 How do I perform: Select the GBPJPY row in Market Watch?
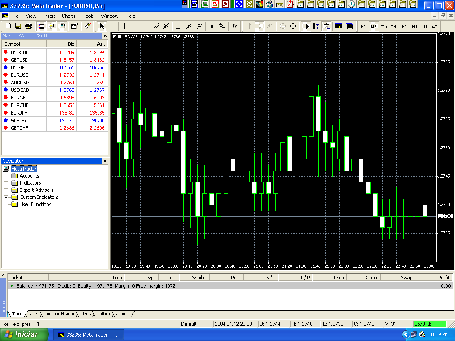point(55,120)
